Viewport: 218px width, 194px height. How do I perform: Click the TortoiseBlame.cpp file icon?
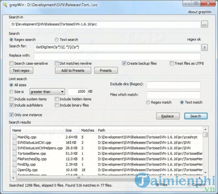[15, 153]
